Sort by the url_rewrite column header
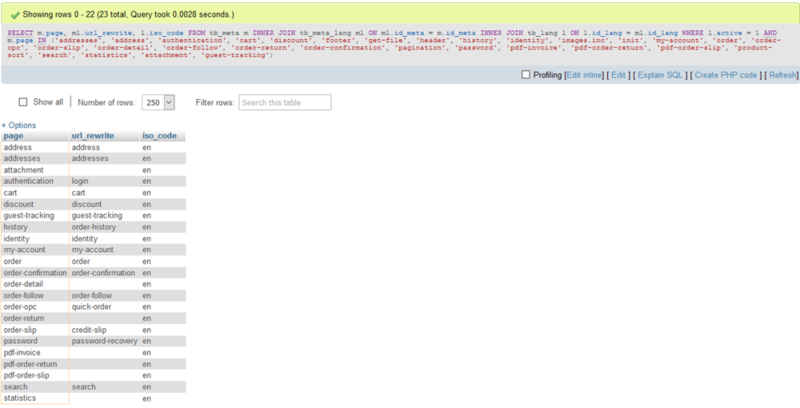The height and width of the screenshot is (408, 800). [93, 136]
